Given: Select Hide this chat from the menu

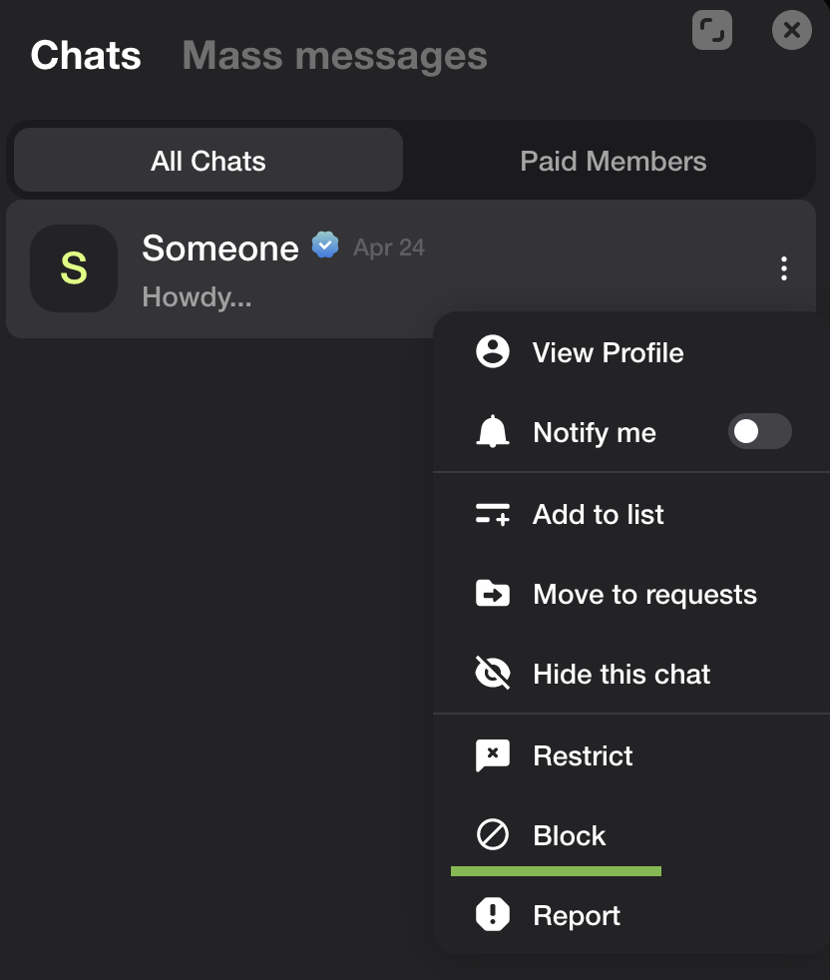Looking at the screenshot, I should point(621,674).
